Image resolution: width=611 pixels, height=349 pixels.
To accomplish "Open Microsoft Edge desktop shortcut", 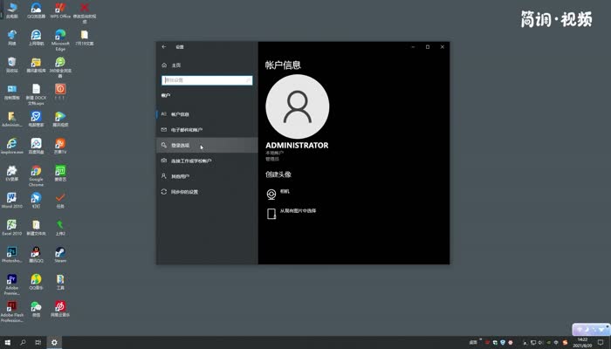I will [60, 38].
